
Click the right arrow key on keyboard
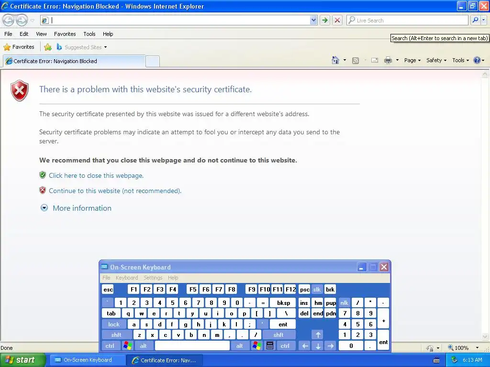(x=331, y=346)
